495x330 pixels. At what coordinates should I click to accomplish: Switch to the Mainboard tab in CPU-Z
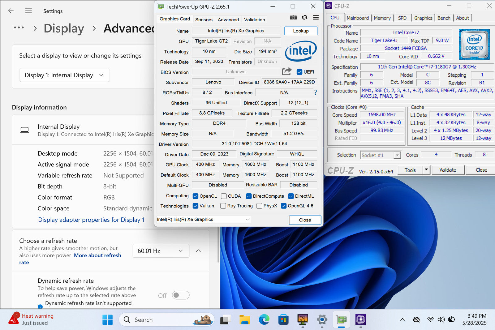click(x=358, y=18)
